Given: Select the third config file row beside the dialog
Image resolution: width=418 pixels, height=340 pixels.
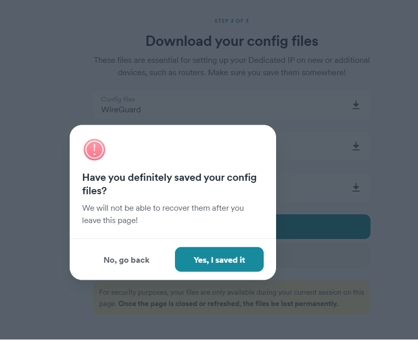Looking at the screenshot, I should coord(323,187).
